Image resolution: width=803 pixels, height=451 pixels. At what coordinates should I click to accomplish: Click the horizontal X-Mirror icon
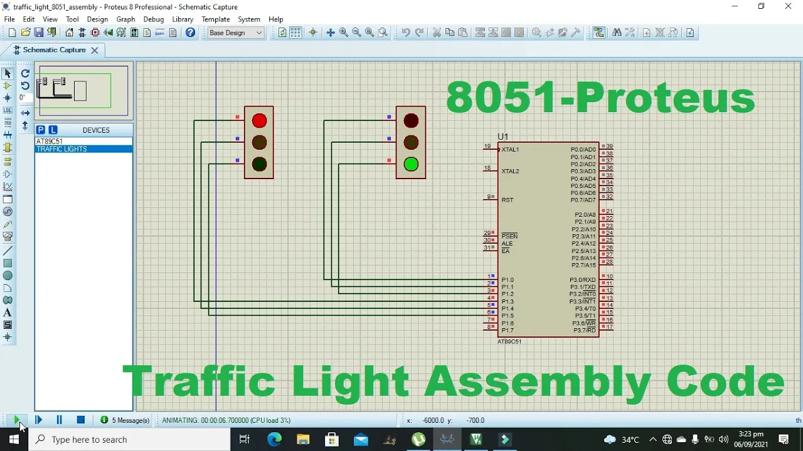pos(25,113)
